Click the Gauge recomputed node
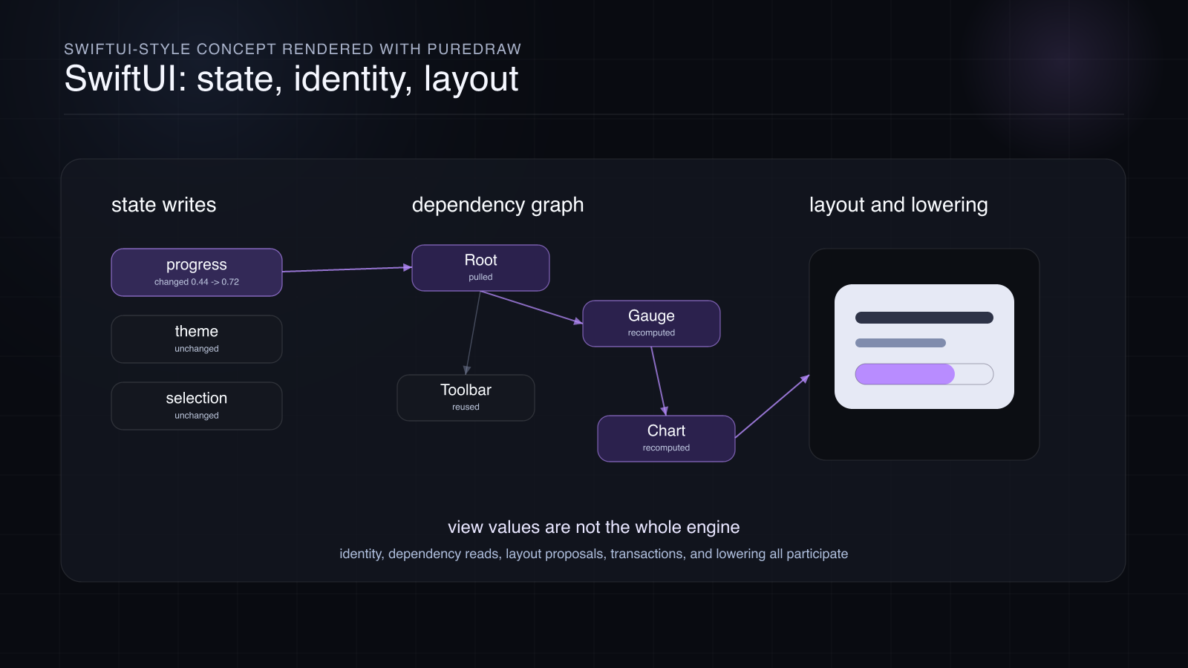 651,324
